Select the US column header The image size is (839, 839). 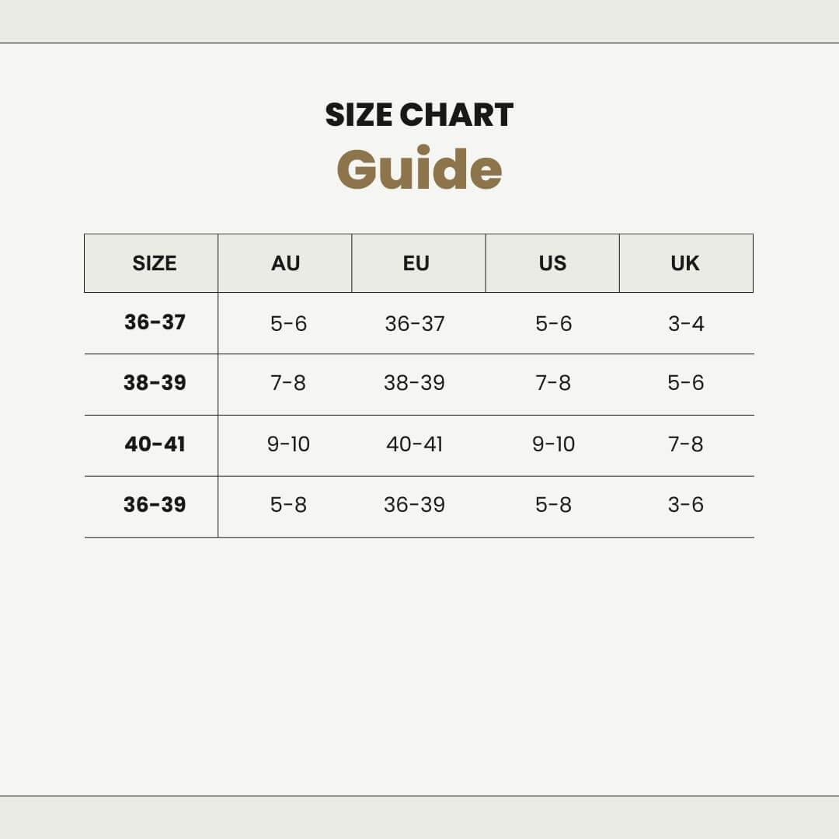pos(552,263)
